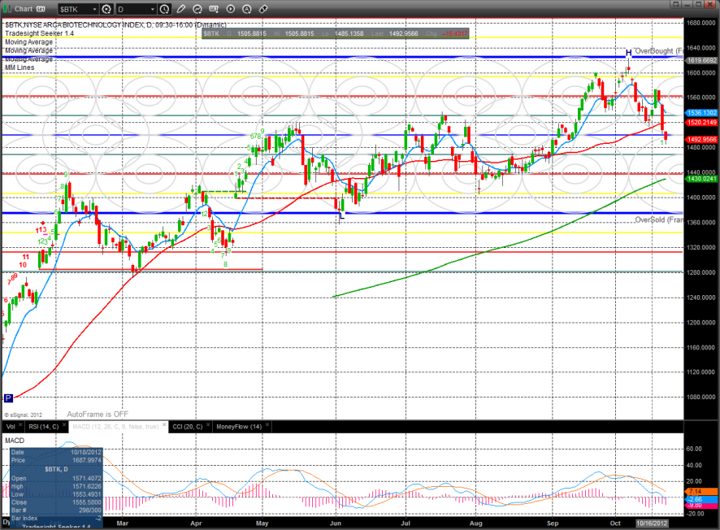
Task: Select the CCI (20, C) tab
Action: point(189,426)
